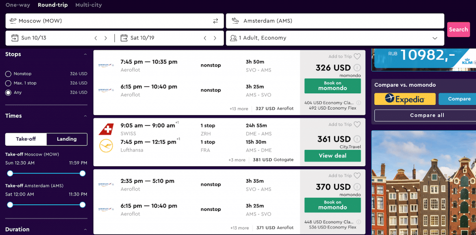Go to next departure date arrow
Screen dimensions: 476x235
pos(106,38)
